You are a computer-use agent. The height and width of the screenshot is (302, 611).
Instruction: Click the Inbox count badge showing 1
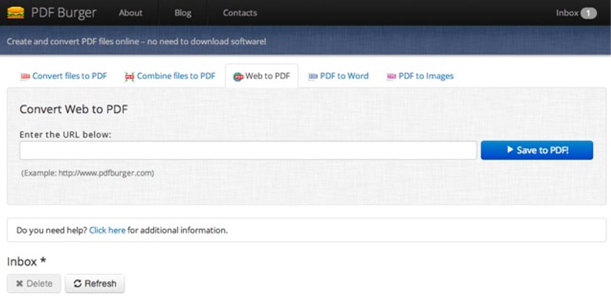click(x=589, y=13)
